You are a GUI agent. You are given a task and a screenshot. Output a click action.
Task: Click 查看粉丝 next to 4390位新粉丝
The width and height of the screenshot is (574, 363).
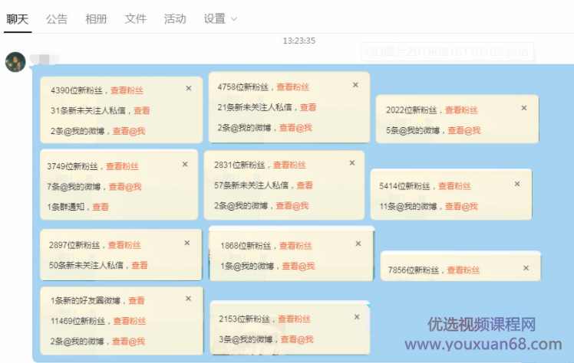(x=127, y=90)
